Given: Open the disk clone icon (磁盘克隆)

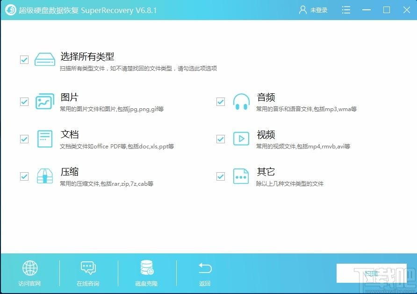Looking at the screenshot, I should click(147, 267).
